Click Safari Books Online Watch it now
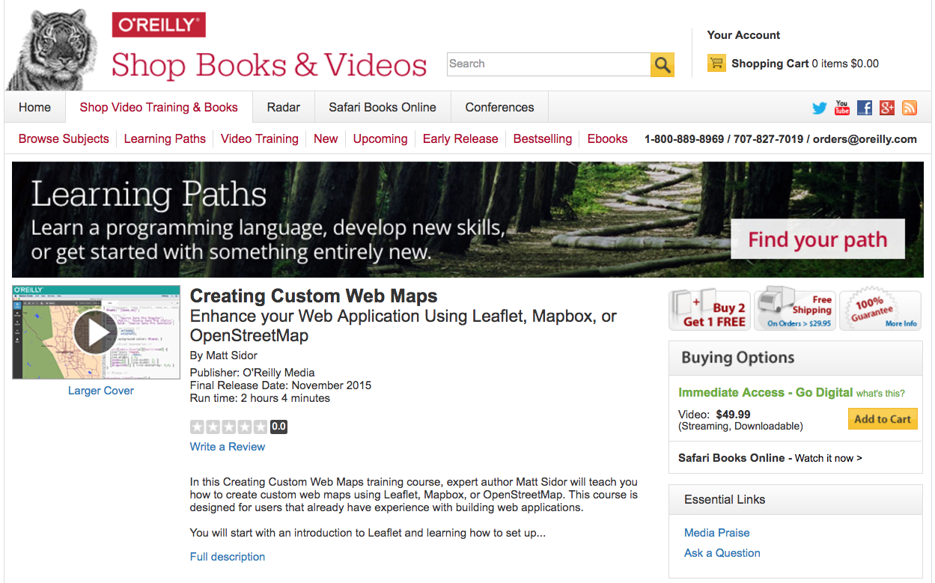935x583 pixels. coord(770,458)
